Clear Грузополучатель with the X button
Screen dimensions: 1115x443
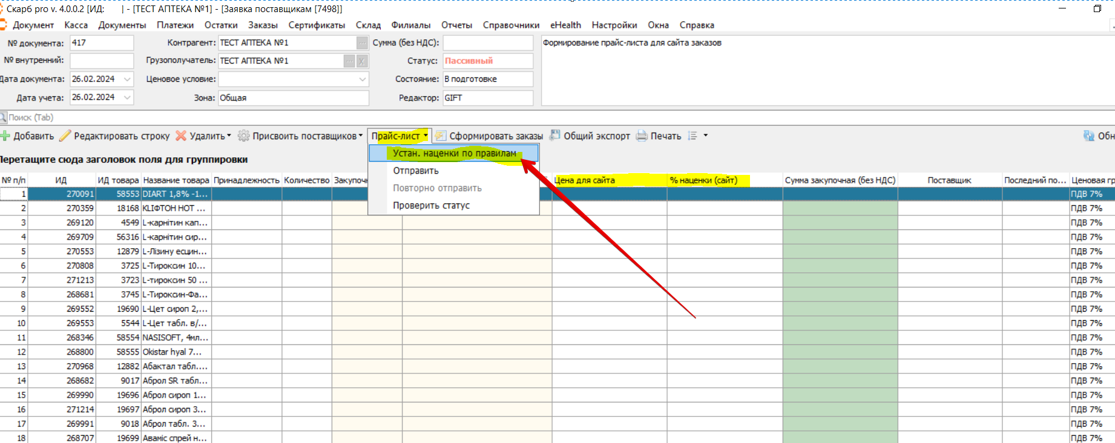(x=362, y=61)
